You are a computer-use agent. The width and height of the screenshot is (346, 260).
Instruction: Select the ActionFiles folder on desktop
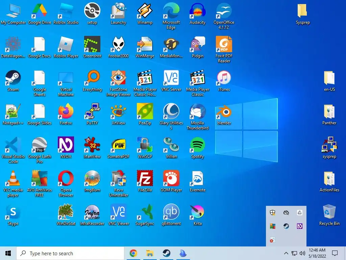click(x=329, y=181)
